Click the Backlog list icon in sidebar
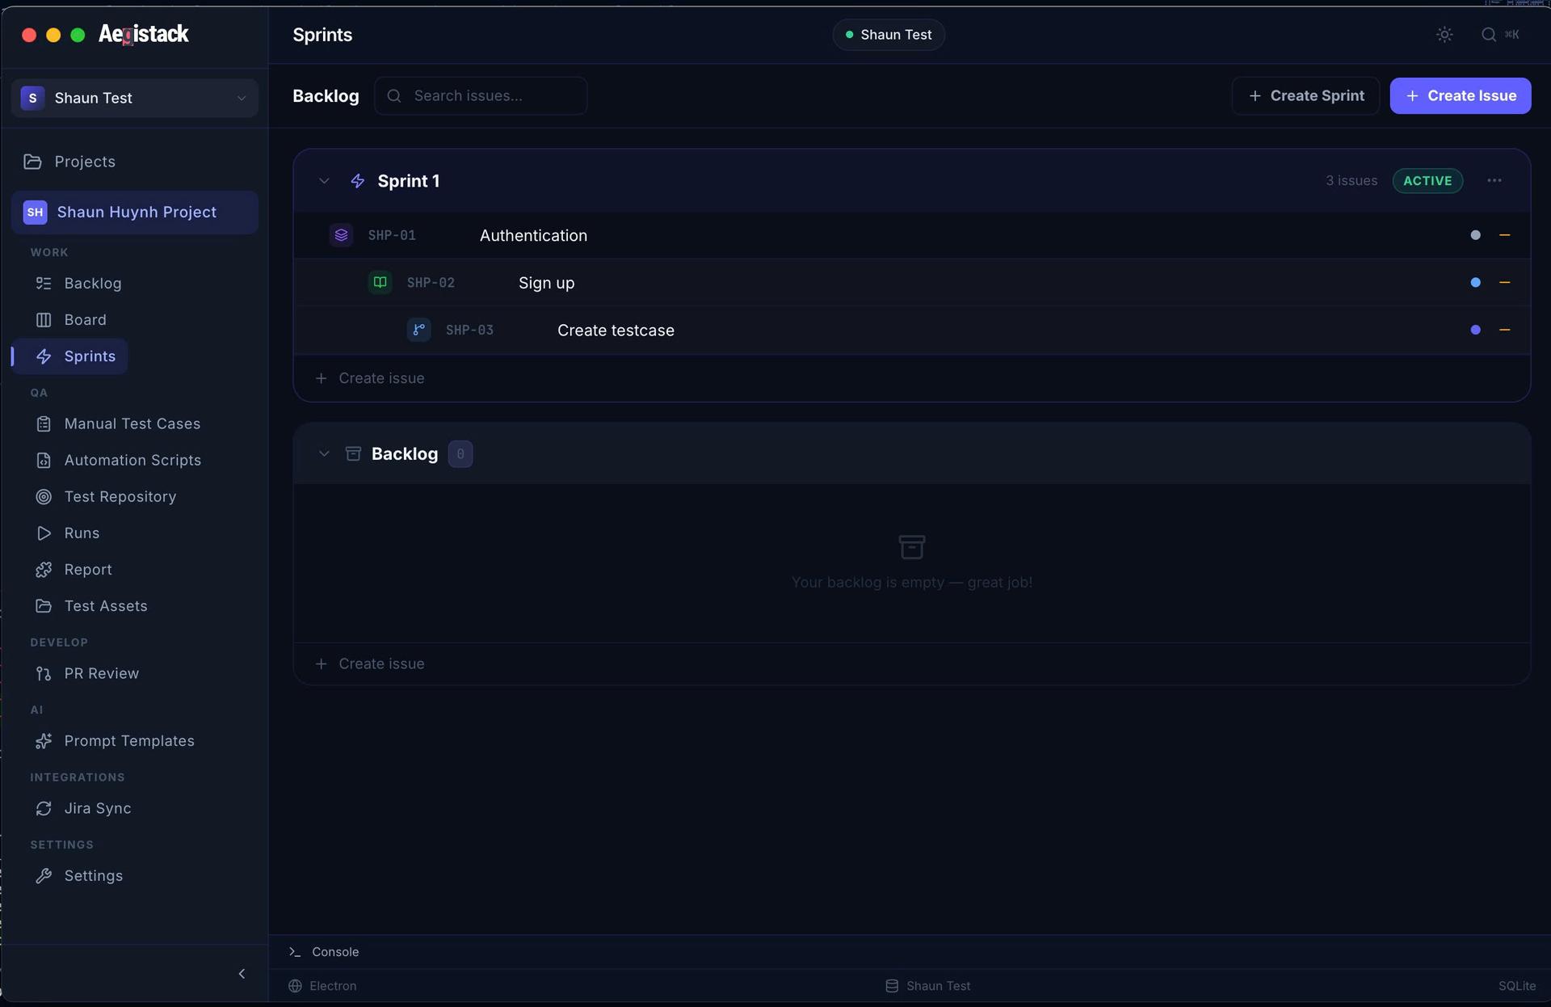 (x=44, y=283)
